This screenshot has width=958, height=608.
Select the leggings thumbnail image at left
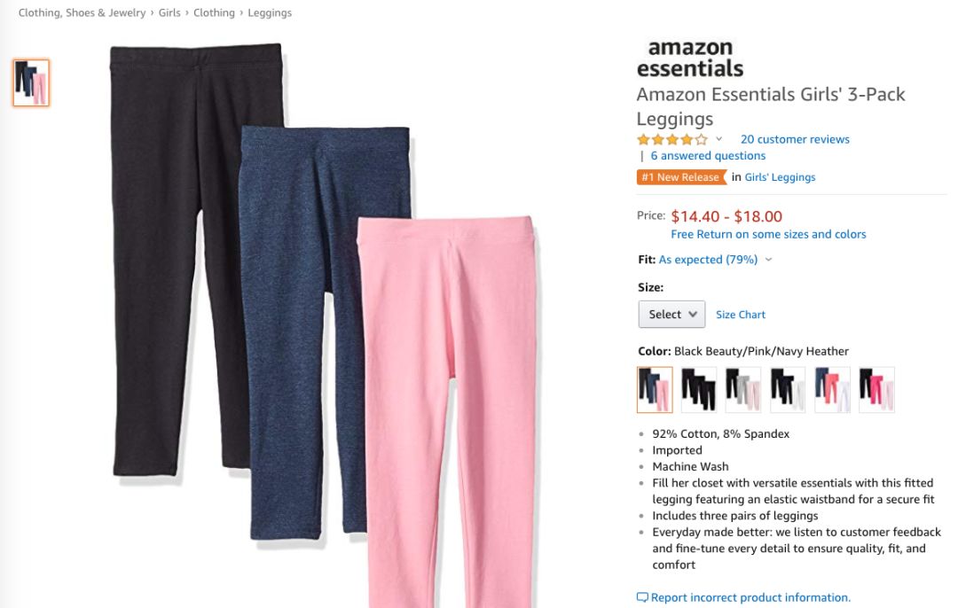click(31, 83)
